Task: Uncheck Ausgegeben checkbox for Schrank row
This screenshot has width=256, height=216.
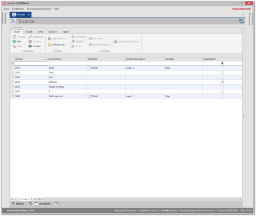Action: coord(222,82)
